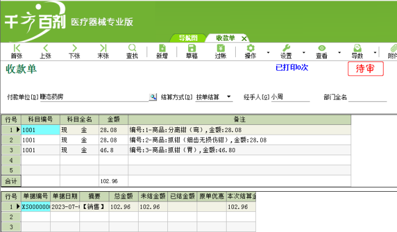Click the 科目编号 column header
The height and width of the screenshot is (232, 397).
pyautogui.click(x=40, y=119)
